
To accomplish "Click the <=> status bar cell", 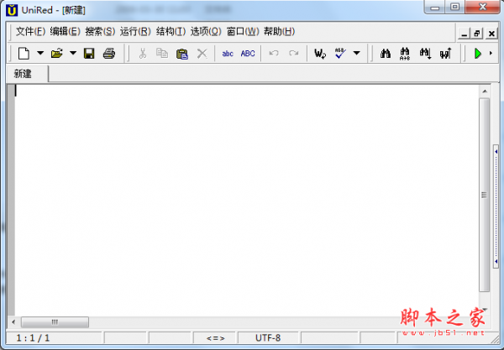I will click(215, 338).
